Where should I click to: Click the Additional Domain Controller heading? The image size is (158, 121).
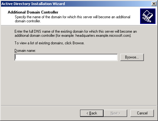coord(33,12)
